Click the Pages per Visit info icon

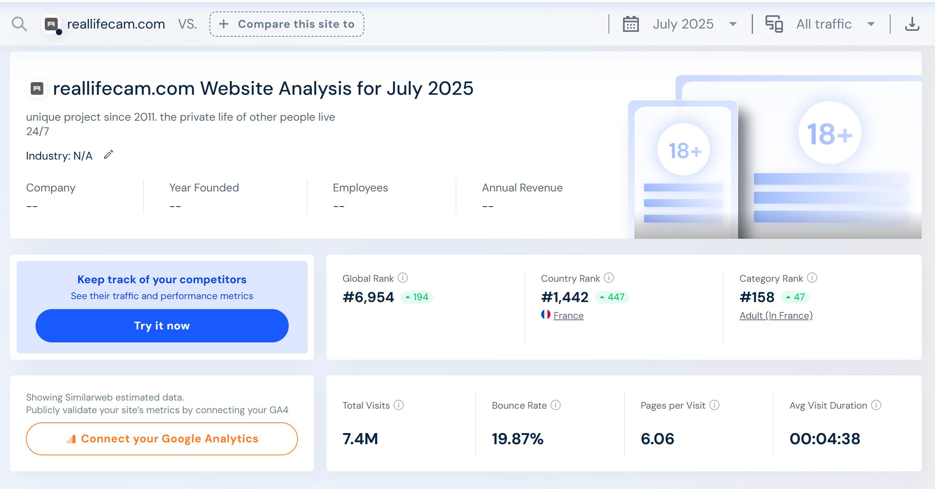click(714, 405)
